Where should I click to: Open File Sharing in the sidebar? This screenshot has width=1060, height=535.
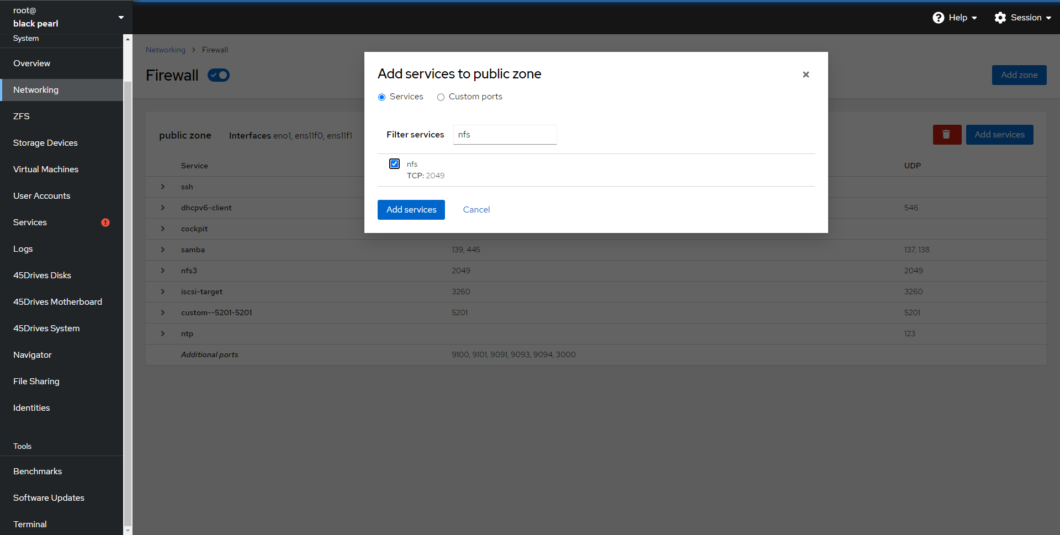point(61,382)
